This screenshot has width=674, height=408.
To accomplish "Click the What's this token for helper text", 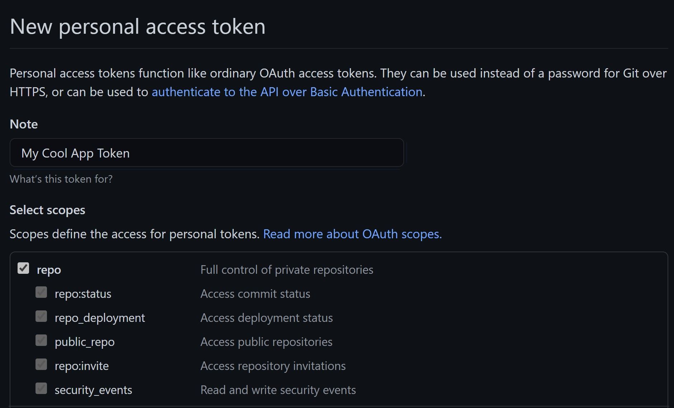I will (61, 179).
